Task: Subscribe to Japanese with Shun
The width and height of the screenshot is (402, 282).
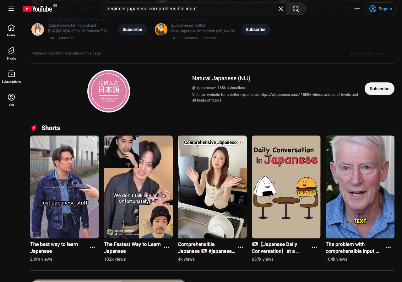Action: pos(256,29)
